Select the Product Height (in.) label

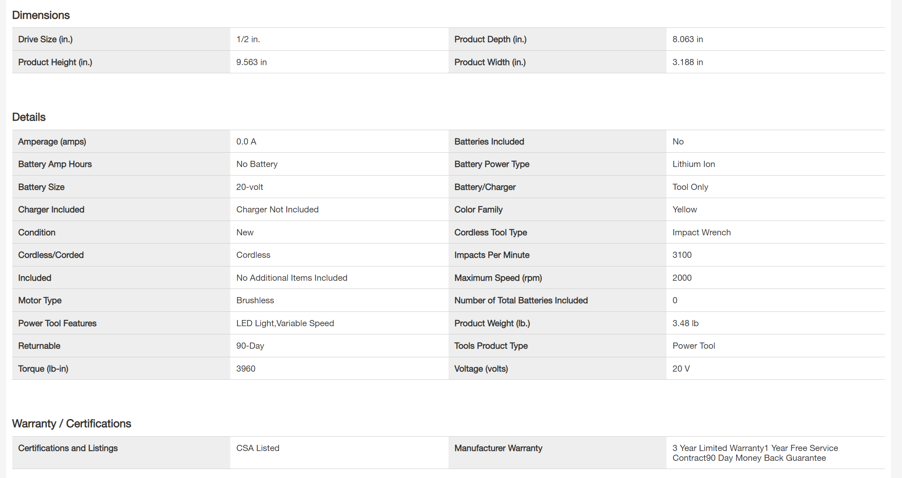pos(55,62)
